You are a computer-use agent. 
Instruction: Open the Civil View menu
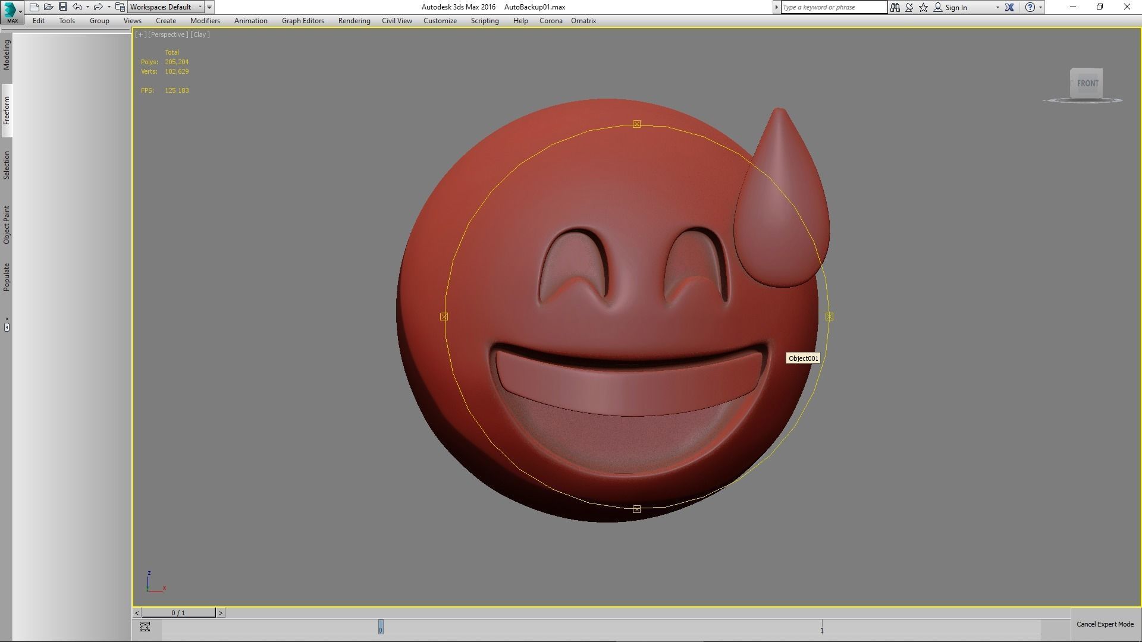[x=397, y=20]
